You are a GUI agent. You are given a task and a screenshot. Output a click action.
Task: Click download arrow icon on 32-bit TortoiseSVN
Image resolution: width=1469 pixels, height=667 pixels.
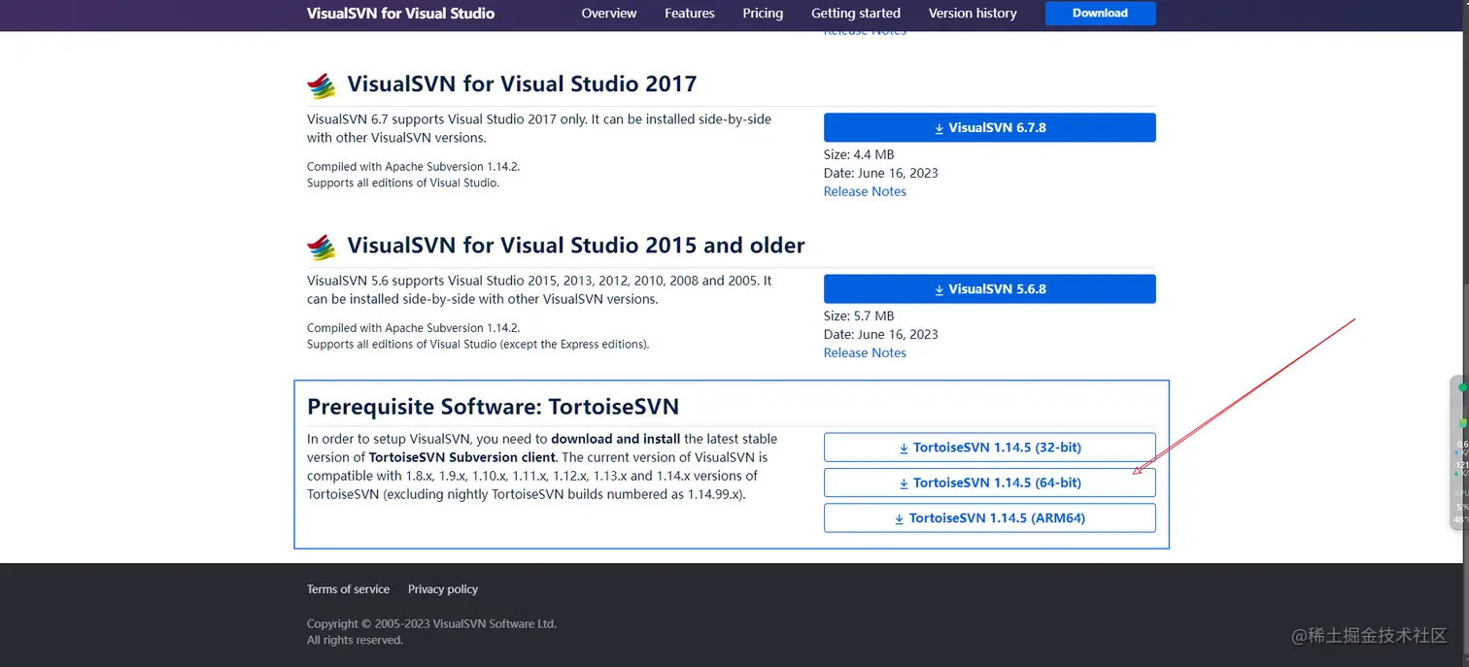pyautogui.click(x=904, y=449)
